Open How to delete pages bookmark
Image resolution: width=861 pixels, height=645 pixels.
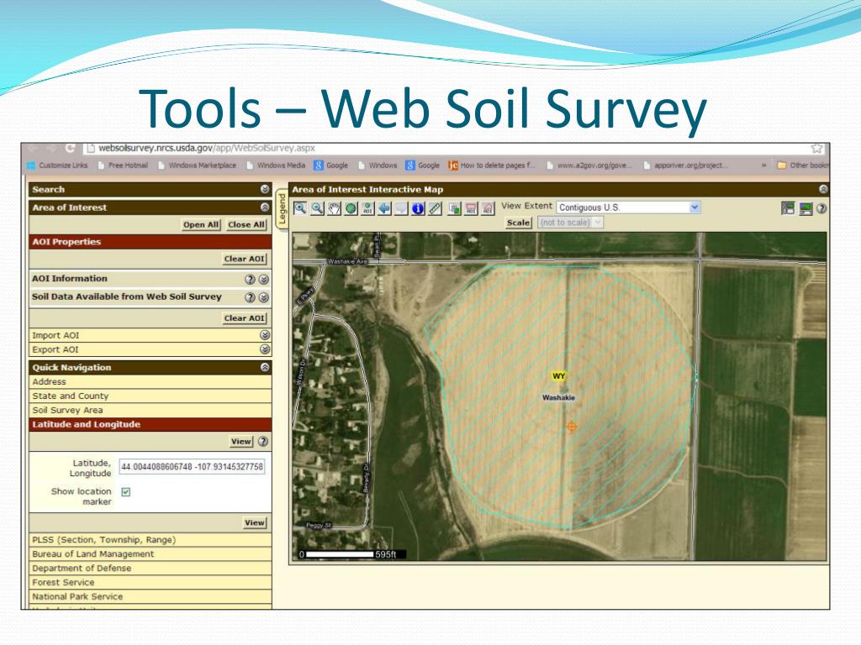pyautogui.click(x=492, y=165)
